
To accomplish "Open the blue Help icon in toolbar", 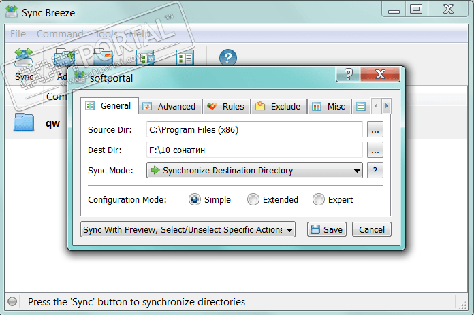I will tap(228, 58).
